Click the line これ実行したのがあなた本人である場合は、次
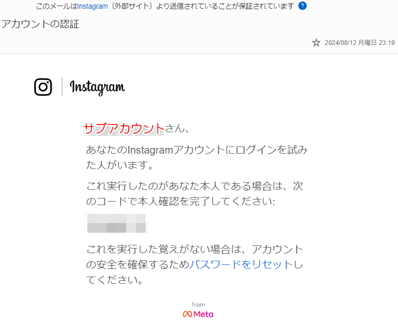 point(195,186)
